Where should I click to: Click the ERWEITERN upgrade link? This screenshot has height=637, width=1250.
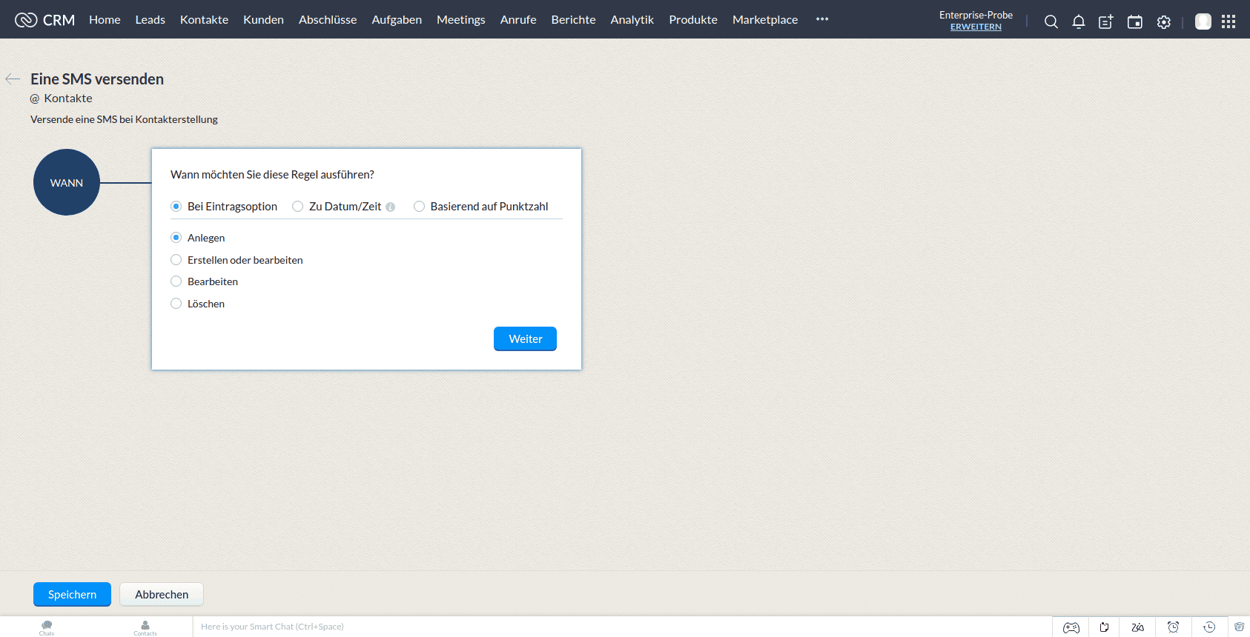976,27
